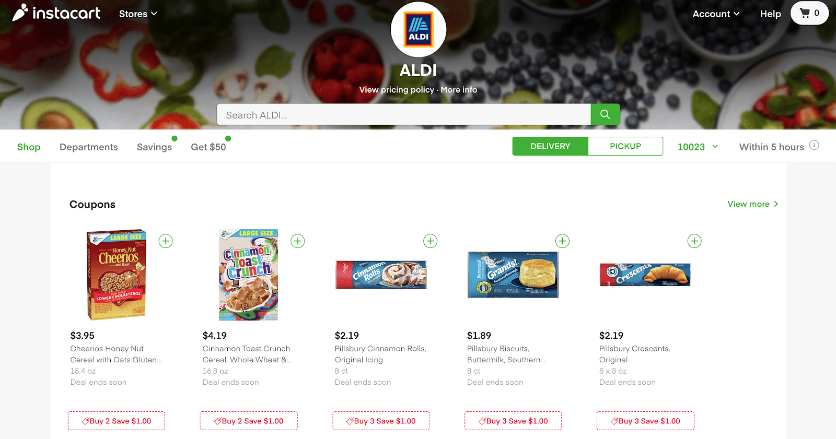The image size is (836, 439).
Task: Open View pricing policy link
Action: click(397, 90)
